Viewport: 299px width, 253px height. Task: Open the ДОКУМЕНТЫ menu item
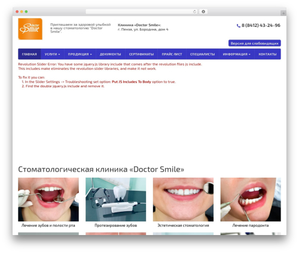point(110,54)
